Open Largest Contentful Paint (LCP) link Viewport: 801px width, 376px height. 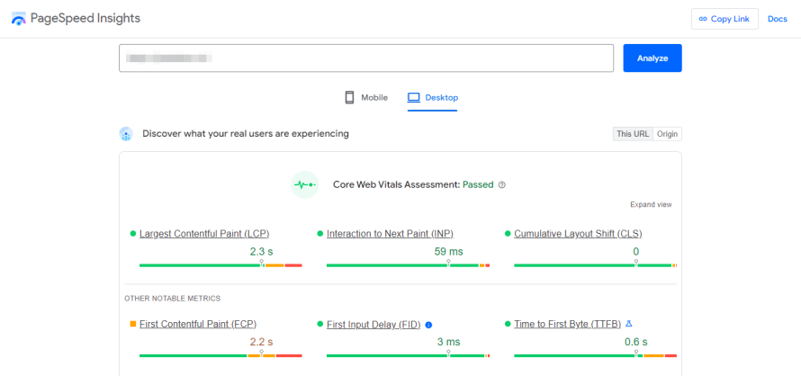pos(204,234)
